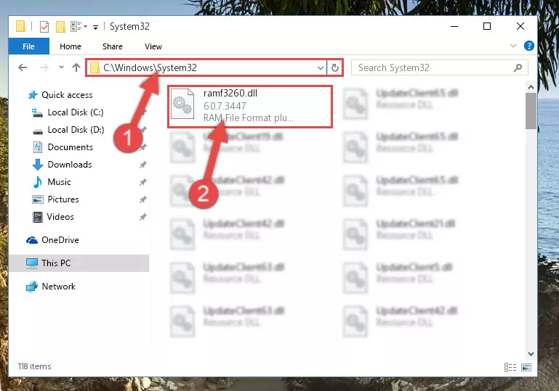Switch to the View ribbon tab

[x=153, y=46]
